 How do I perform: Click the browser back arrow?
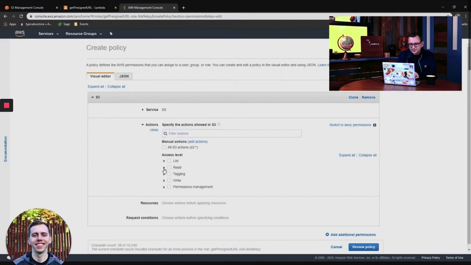point(5,16)
